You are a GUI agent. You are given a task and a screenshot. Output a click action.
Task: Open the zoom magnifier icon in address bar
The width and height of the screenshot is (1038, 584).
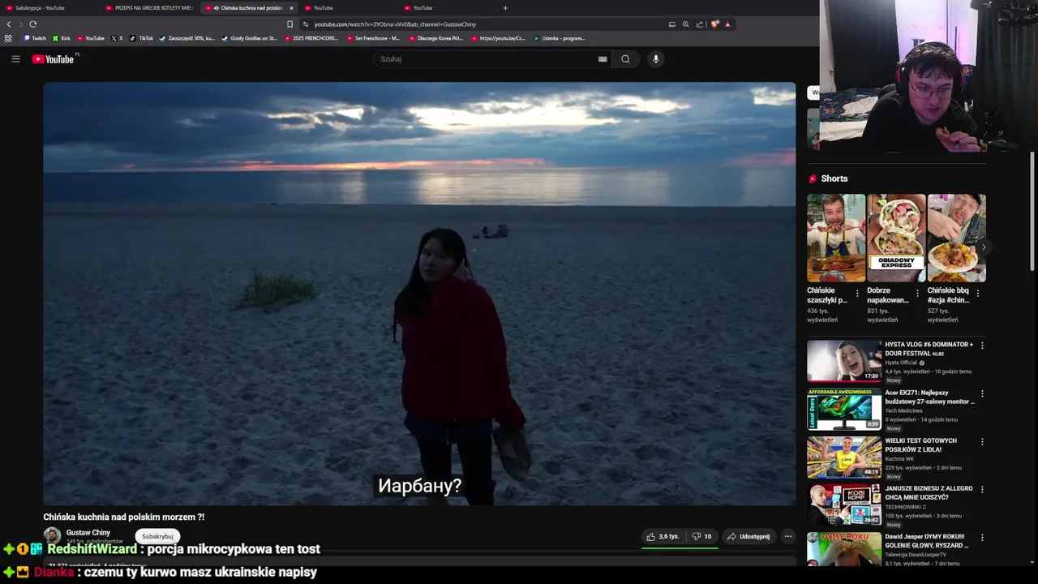coord(685,24)
